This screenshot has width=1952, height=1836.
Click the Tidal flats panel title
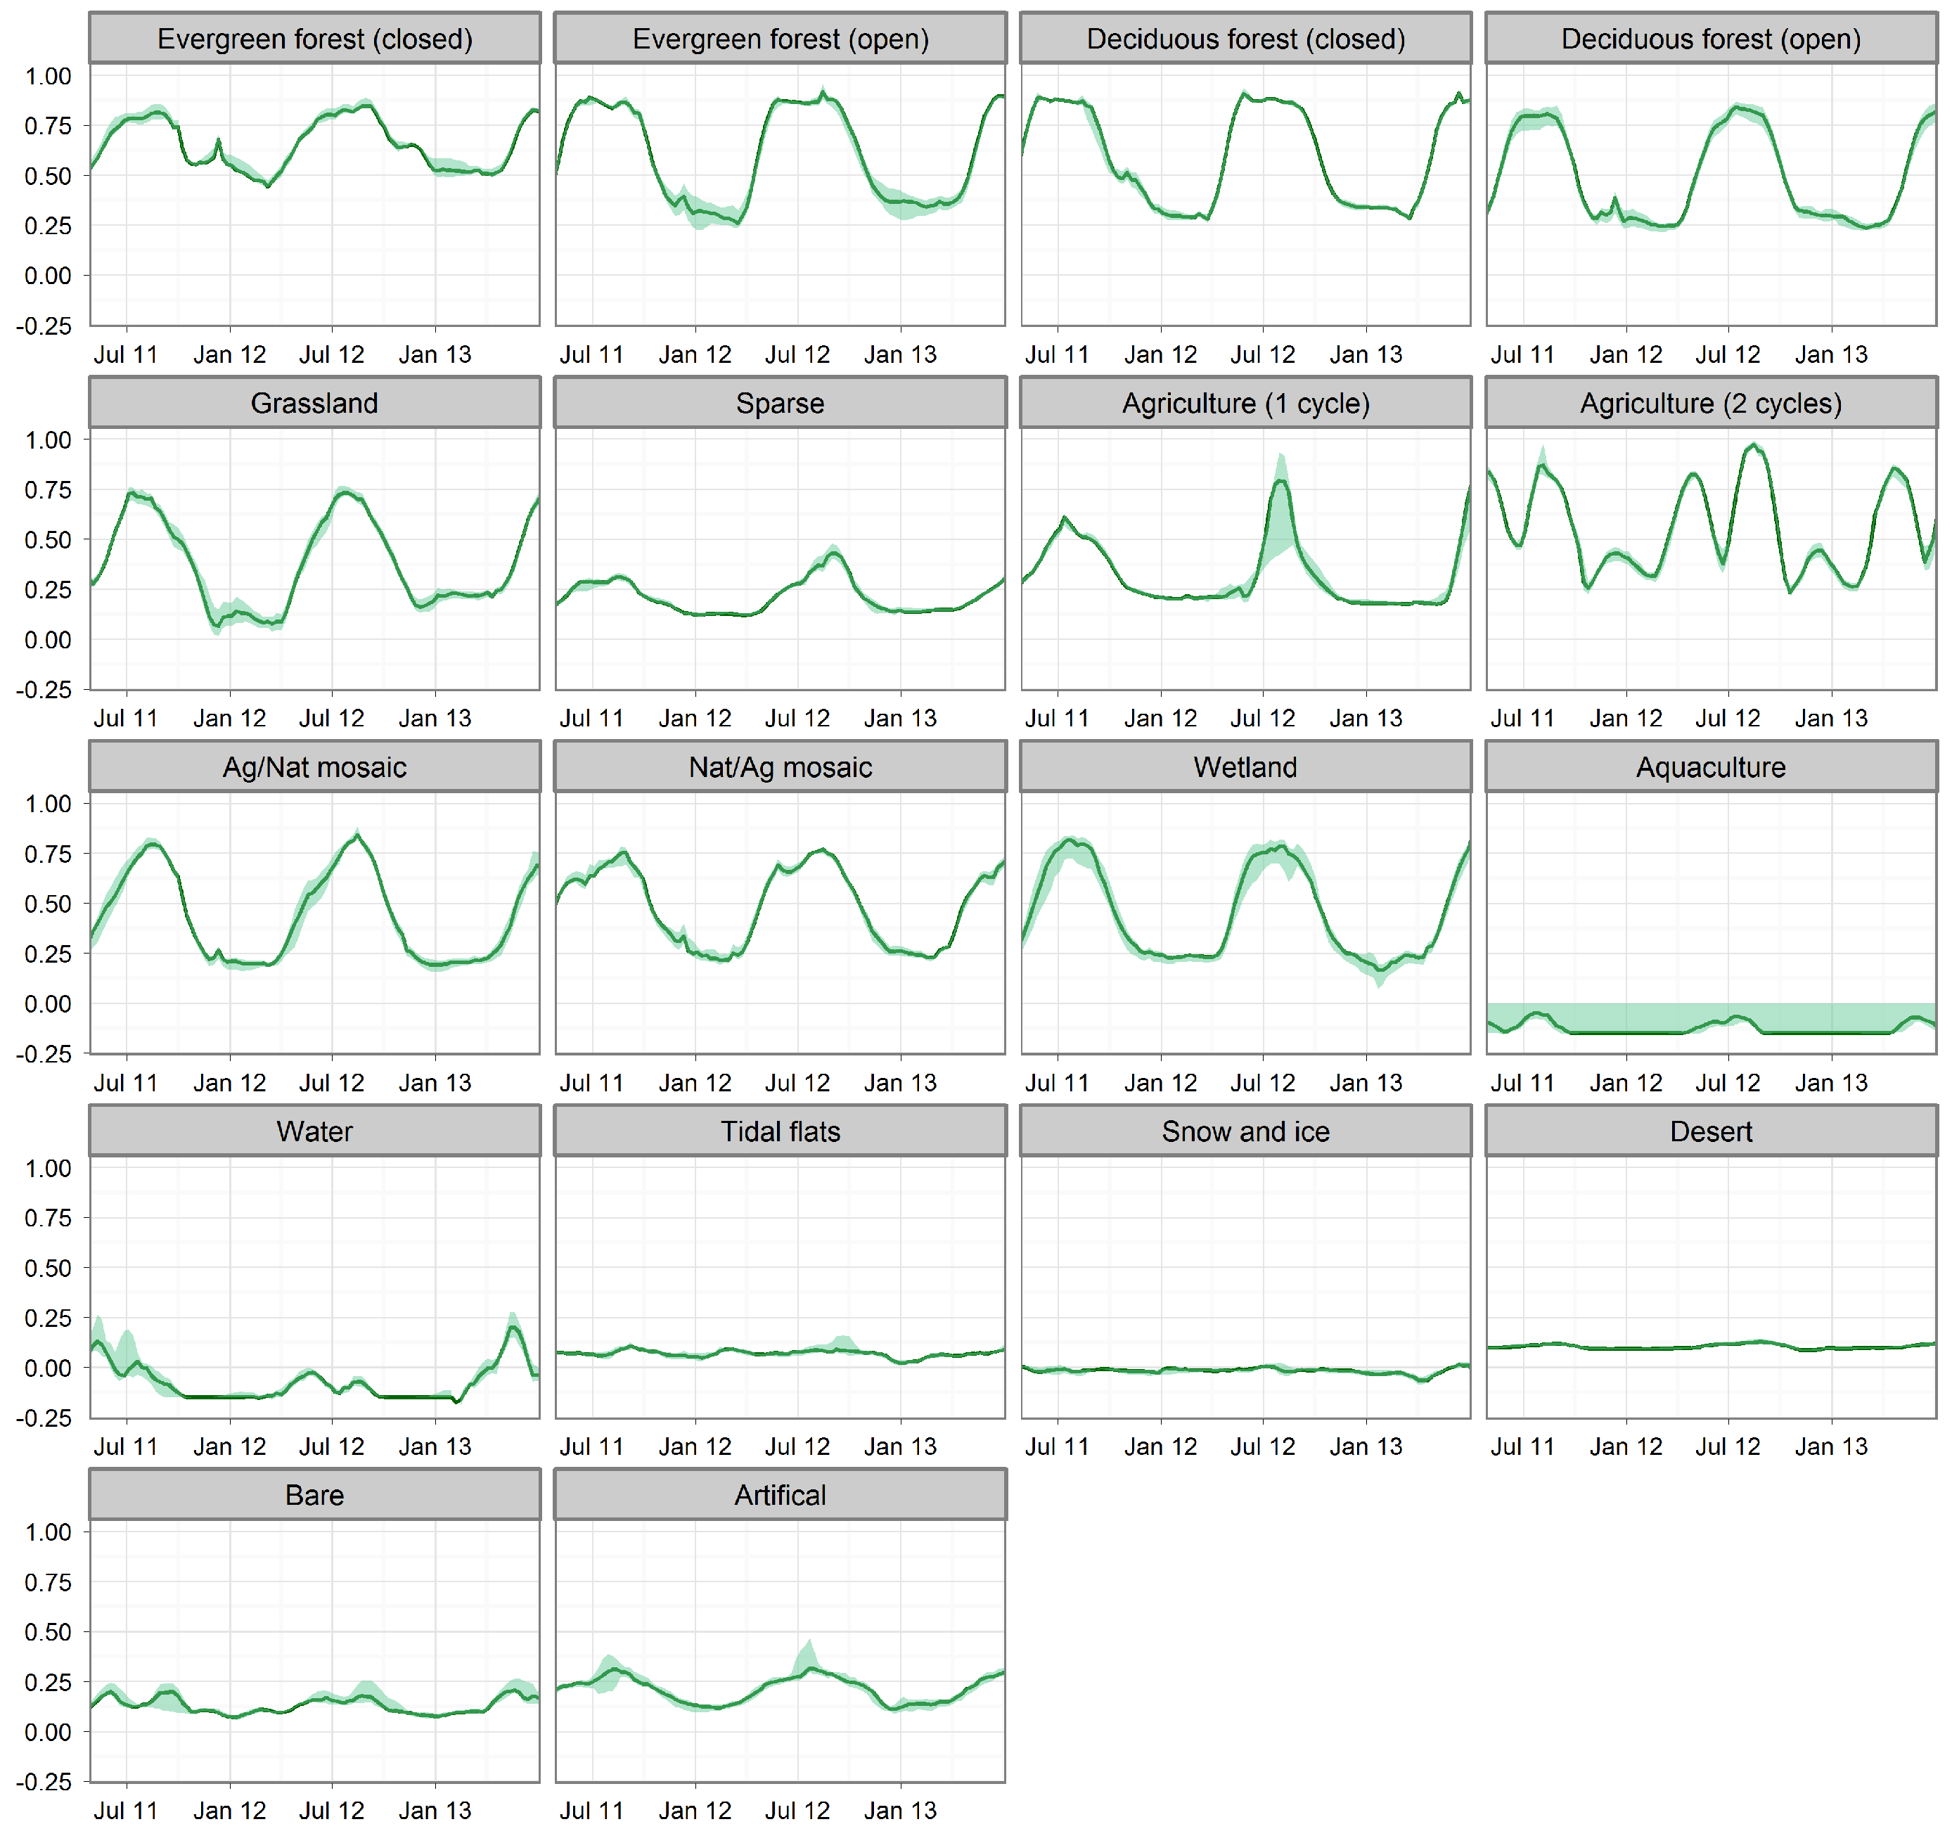click(x=780, y=1131)
